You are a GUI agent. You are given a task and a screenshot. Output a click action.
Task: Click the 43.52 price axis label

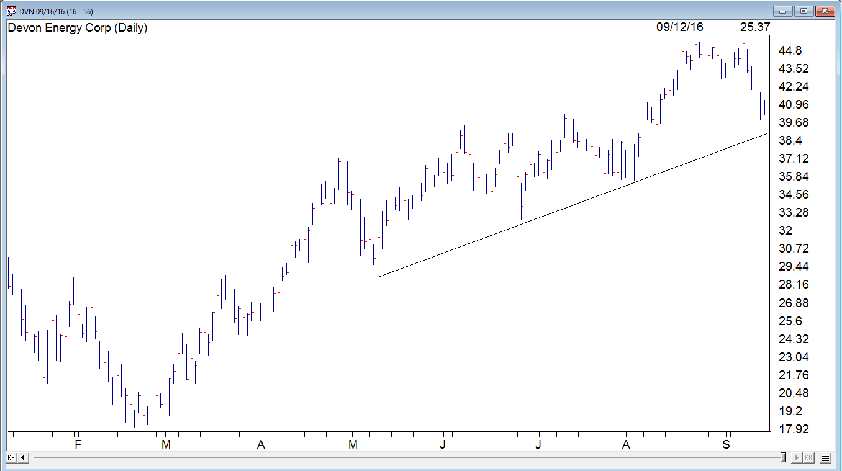coord(793,68)
